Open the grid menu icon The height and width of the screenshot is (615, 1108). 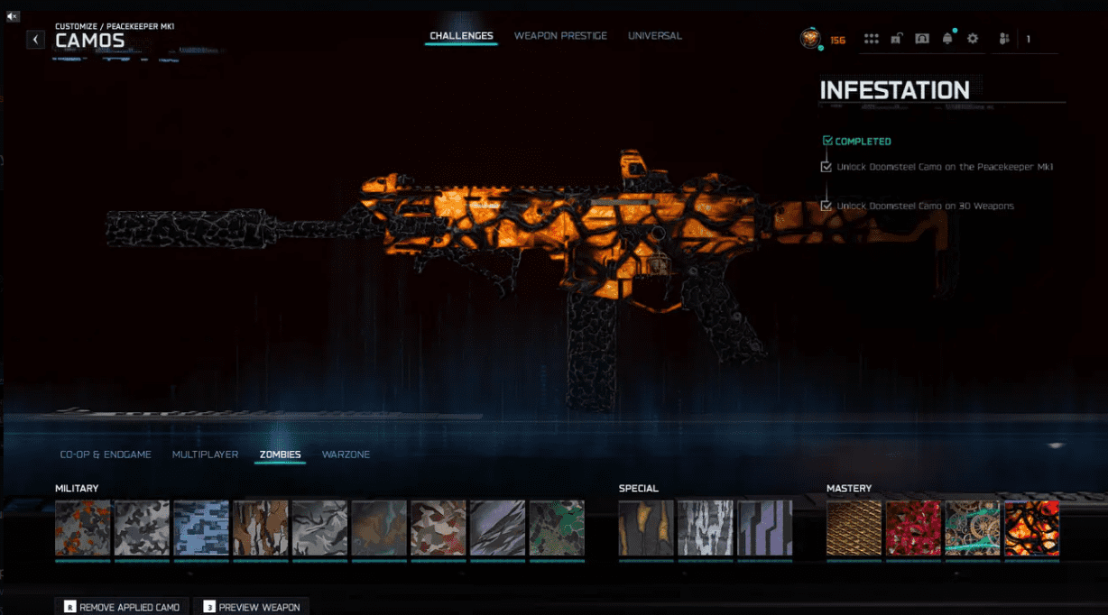(871, 39)
